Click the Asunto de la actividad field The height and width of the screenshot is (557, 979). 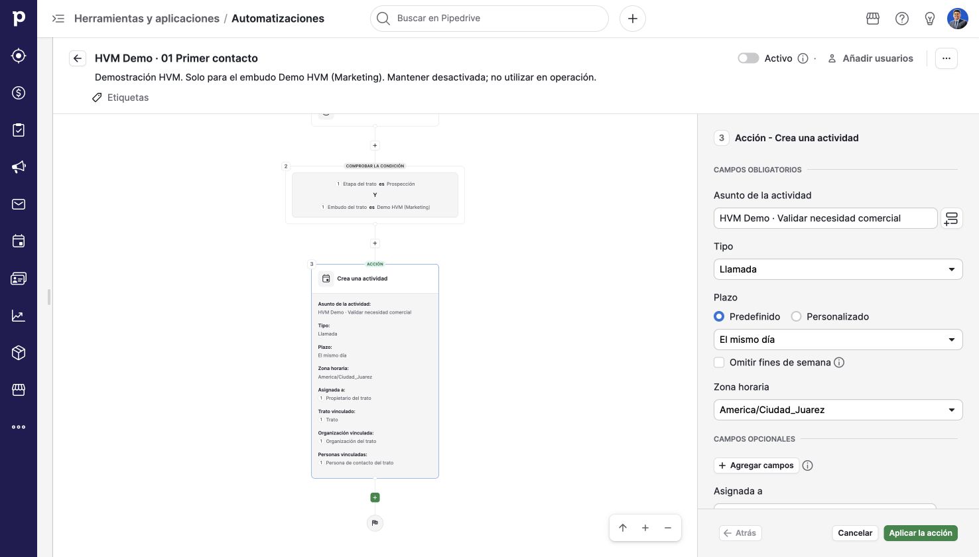tap(825, 218)
